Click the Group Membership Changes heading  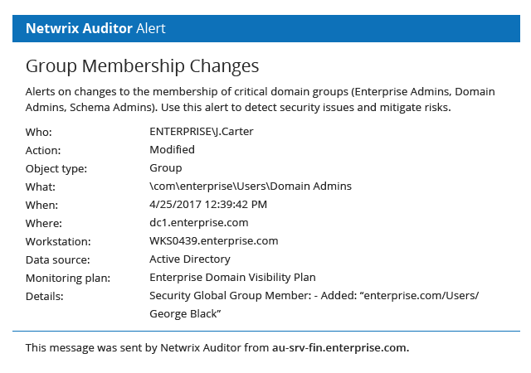point(142,66)
